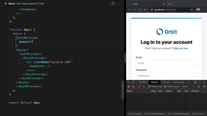Click the Waterfall sort arrow
The height and width of the screenshot is (116, 207).
[x=204, y=91]
